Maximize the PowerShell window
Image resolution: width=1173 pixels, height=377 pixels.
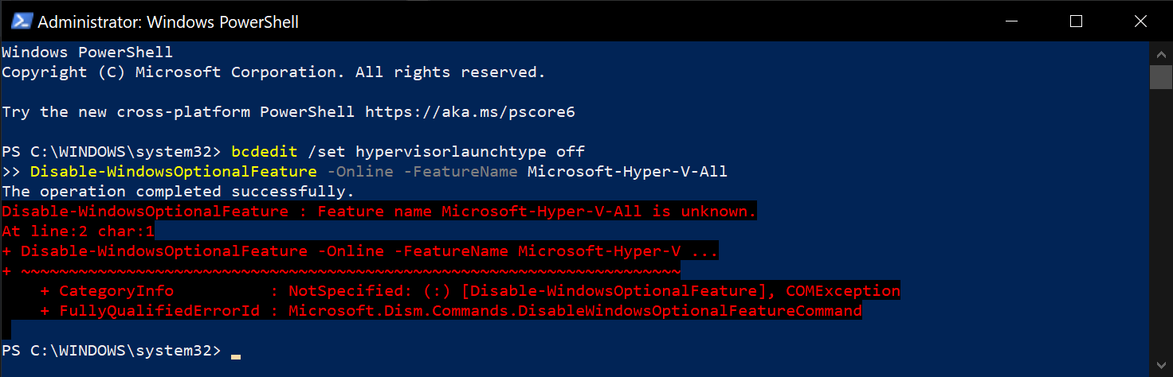(1076, 21)
